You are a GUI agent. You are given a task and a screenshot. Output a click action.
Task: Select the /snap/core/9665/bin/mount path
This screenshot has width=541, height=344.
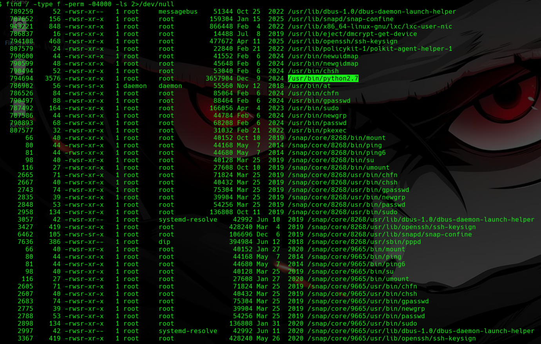356,249
